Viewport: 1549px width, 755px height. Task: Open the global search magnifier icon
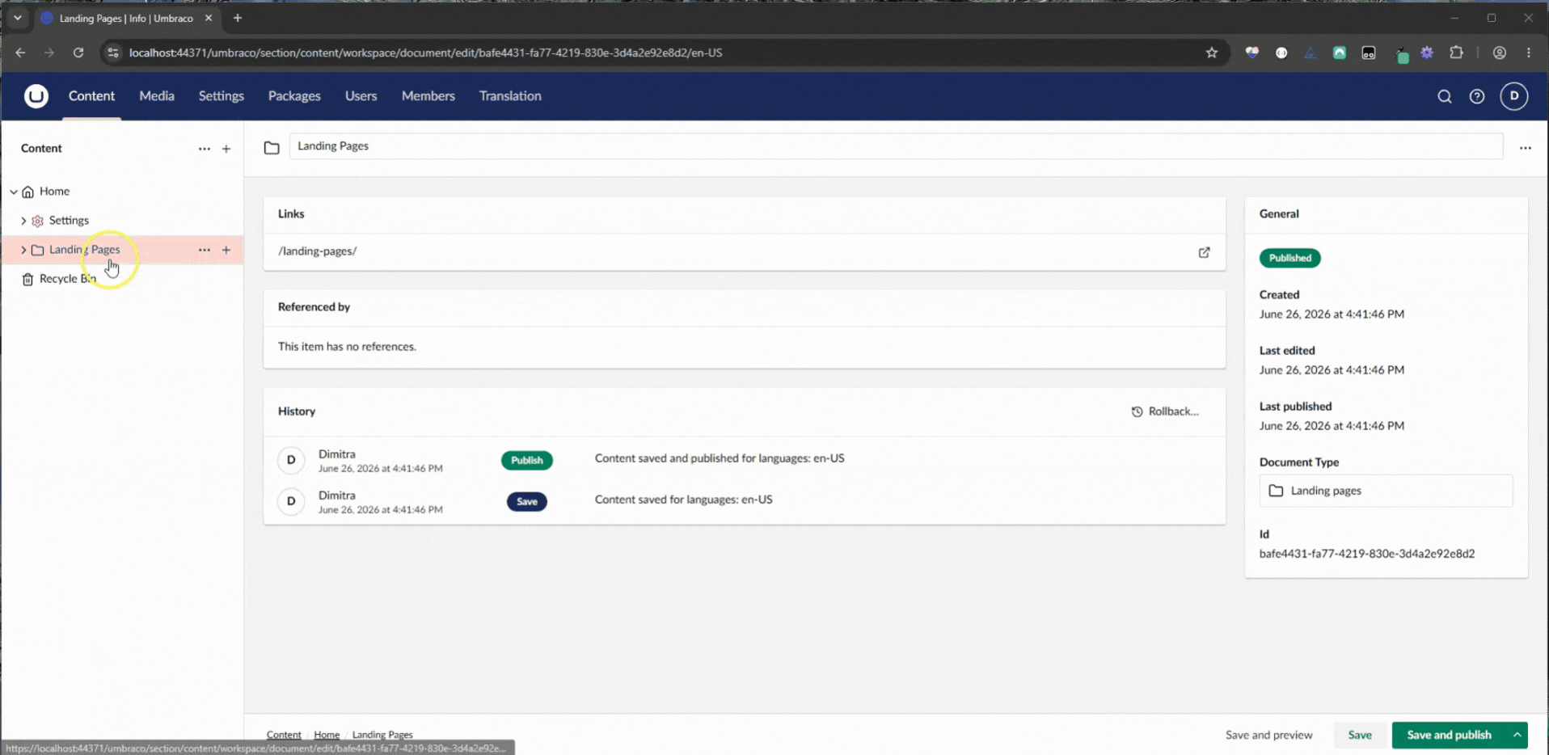(1444, 96)
